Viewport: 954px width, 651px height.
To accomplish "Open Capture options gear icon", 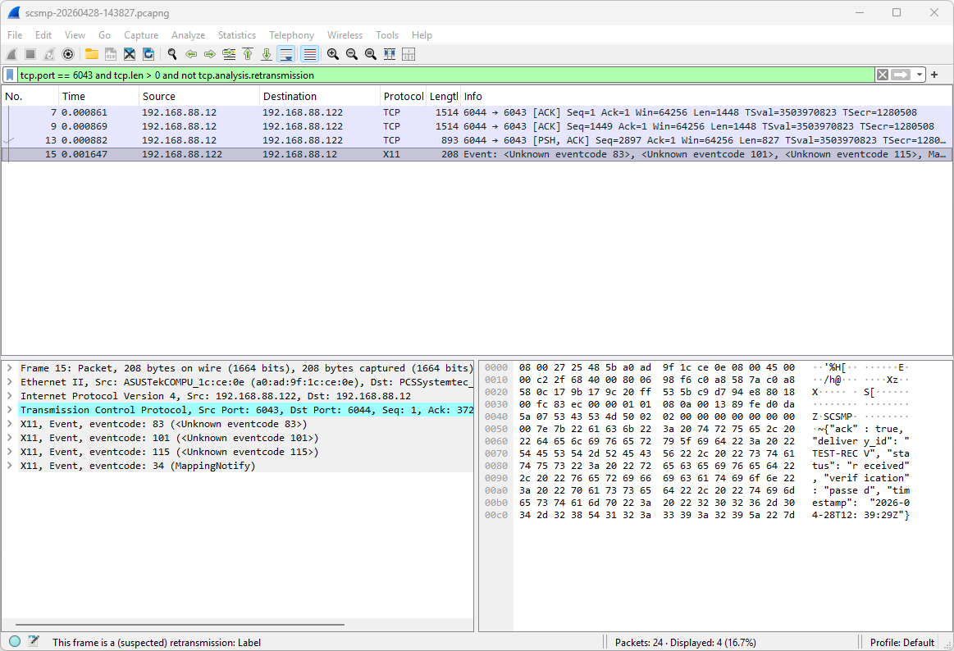I will (x=68, y=54).
